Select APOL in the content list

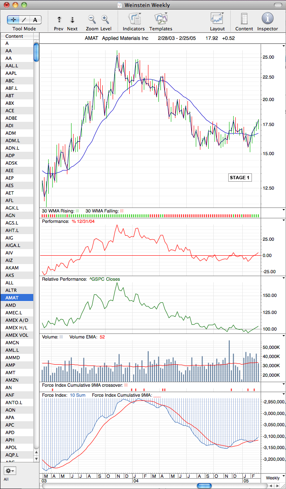coord(17,447)
